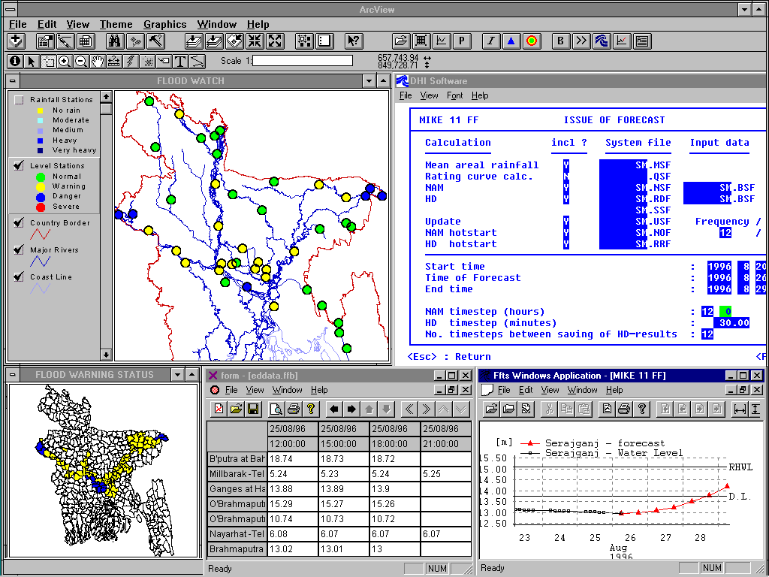Screen dimensions: 769x577
Task: Click the double left chevron in the form toolbar
Action: [x=409, y=409]
